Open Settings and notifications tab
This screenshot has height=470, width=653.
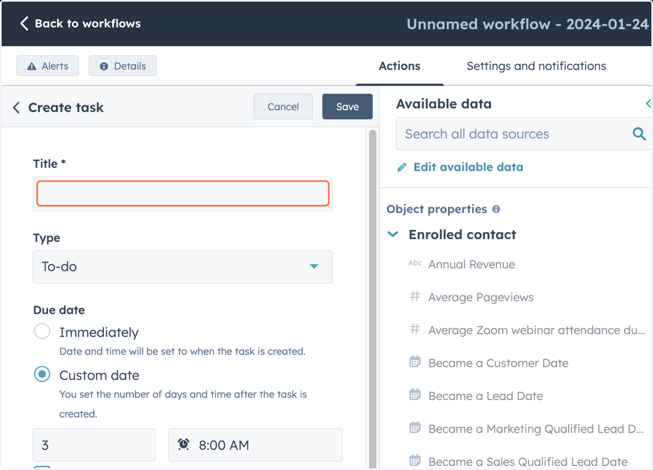tap(537, 66)
